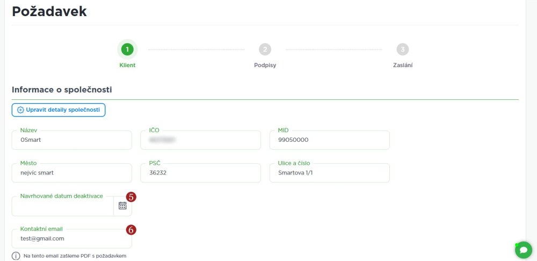
Task: Select the Ulice a číslo field
Action: point(329,173)
